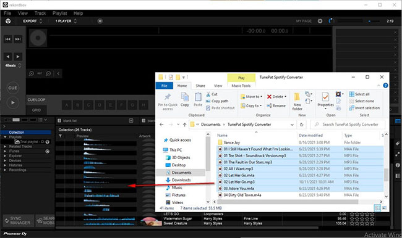This screenshot has width=402, height=238.
Task: Click the search backward arrow button
Action: (x=7, y=57)
